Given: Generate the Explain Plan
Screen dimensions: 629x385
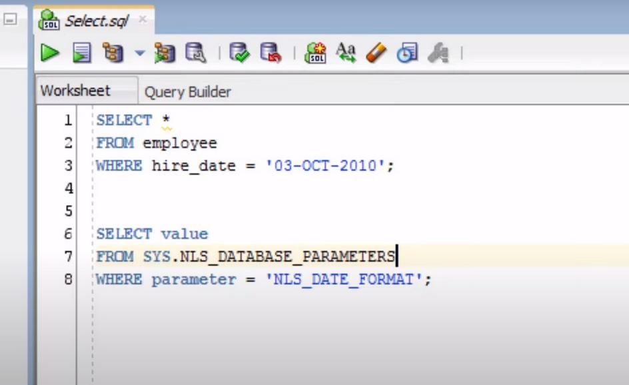Looking at the screenshot, I should click(x=114, y=53).
